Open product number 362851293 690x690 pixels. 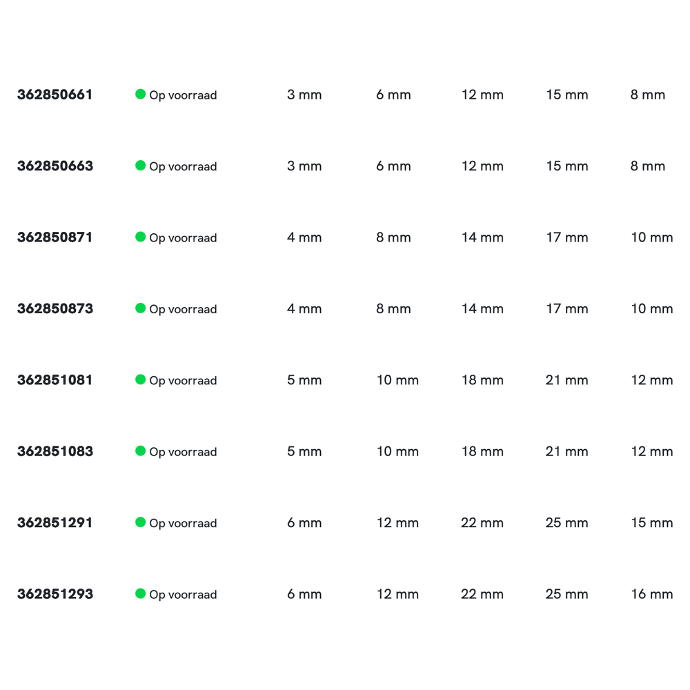point(55,594)
